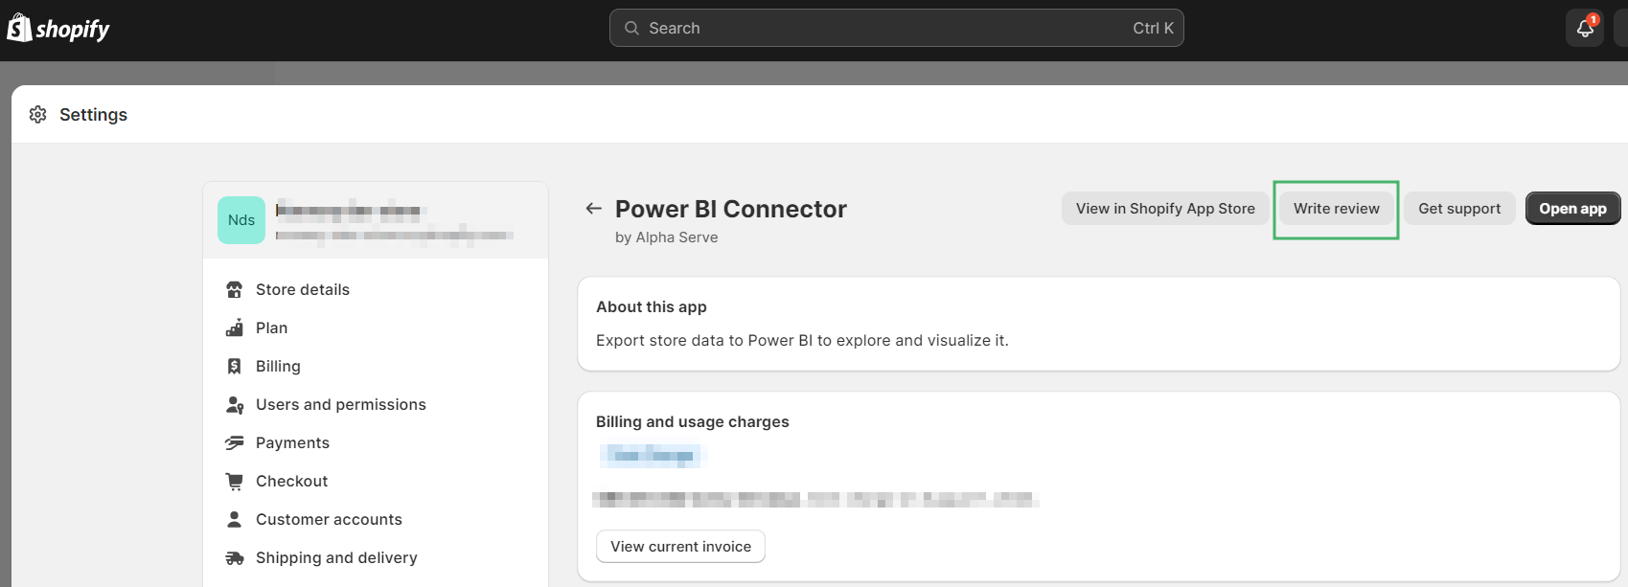Click the Users and permissions icon

point(235,404)
